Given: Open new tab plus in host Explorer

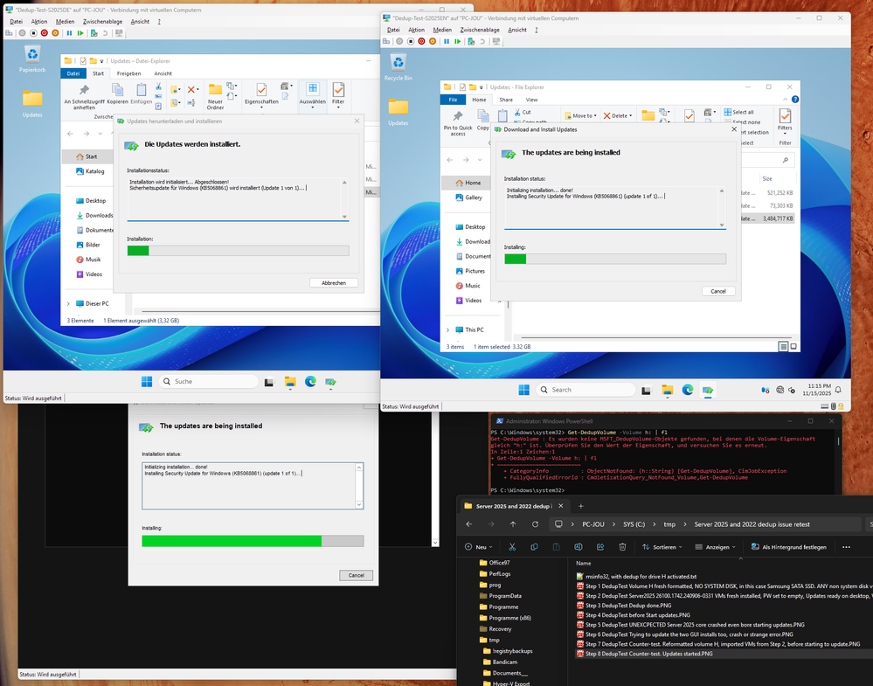Looking at the screenshot, I should click(x=581, y=506).
